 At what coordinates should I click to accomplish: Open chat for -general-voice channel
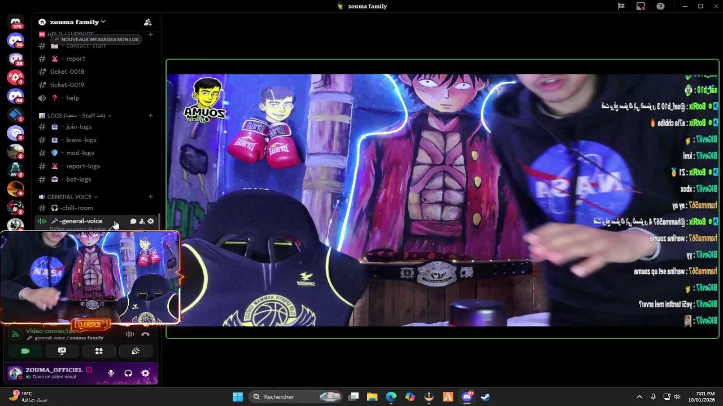(x=133, y=221)
